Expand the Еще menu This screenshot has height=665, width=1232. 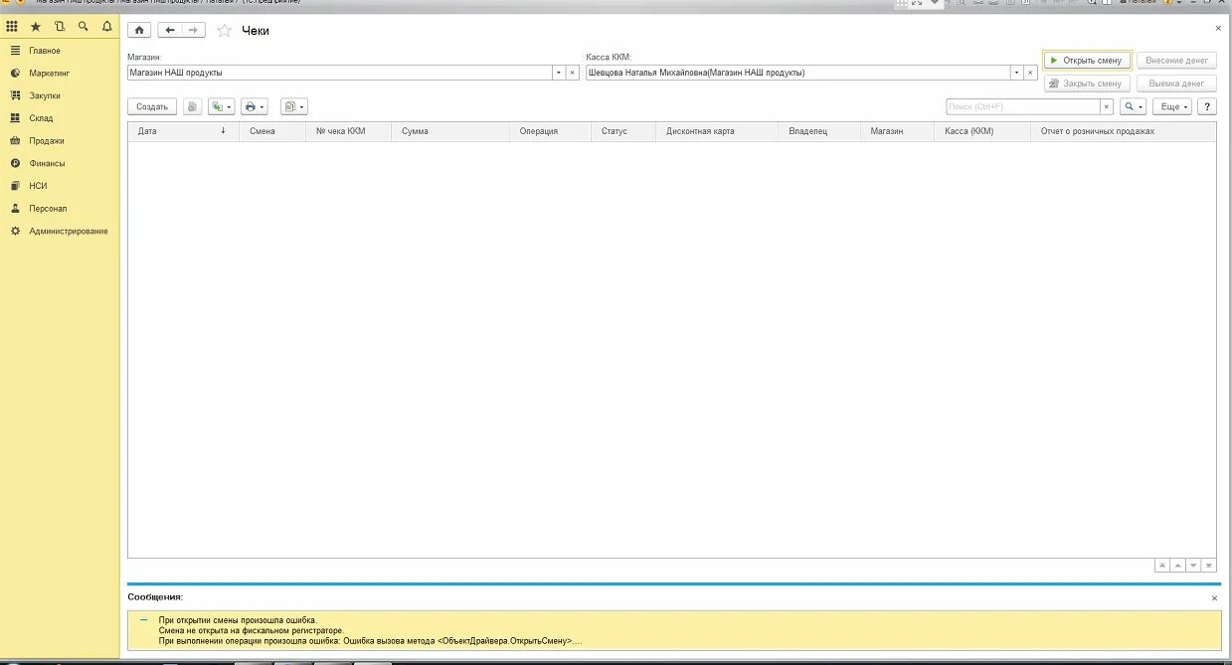(x=1171, y=106)
